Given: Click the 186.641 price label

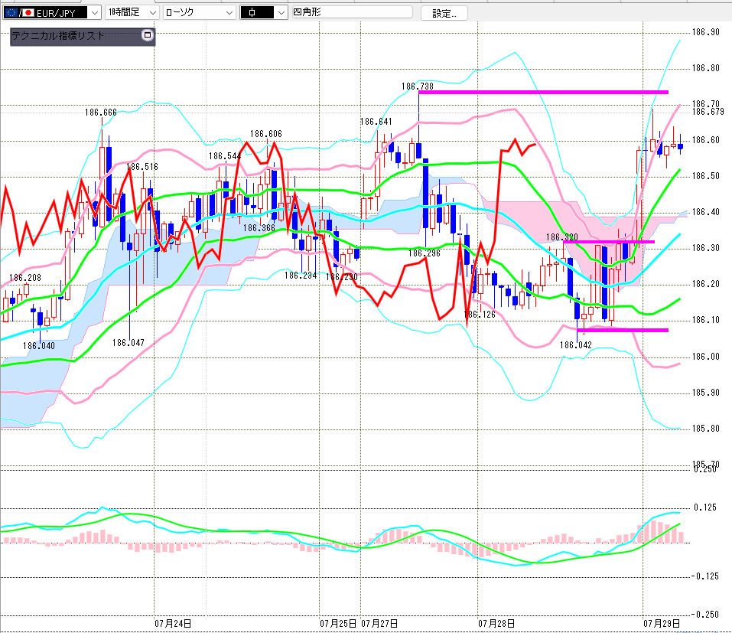Looking at the screenshot, I should pos(376,122).
